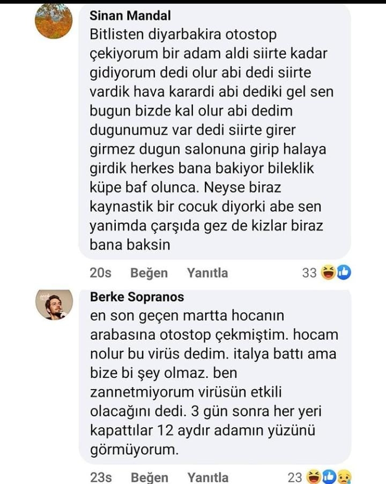Open the 33 reactions count
Image resolution: width=386 pixels, height=484 pixels.
click(309, 273)
